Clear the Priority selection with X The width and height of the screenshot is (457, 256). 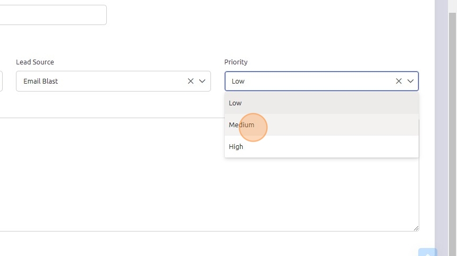[399, 81]
